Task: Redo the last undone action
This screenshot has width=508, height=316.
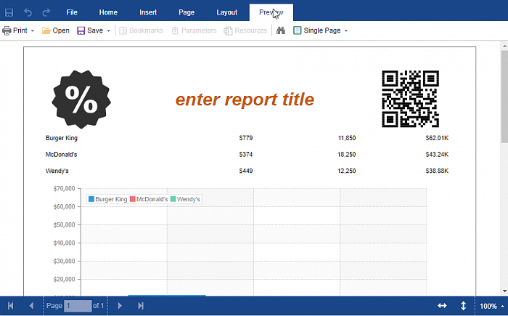Action: click(x=46, y=12)
